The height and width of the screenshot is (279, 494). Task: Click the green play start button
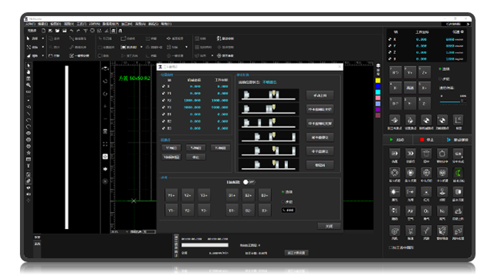tap(397, 139)
